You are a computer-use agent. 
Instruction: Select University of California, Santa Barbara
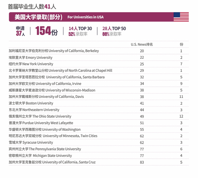75,77
